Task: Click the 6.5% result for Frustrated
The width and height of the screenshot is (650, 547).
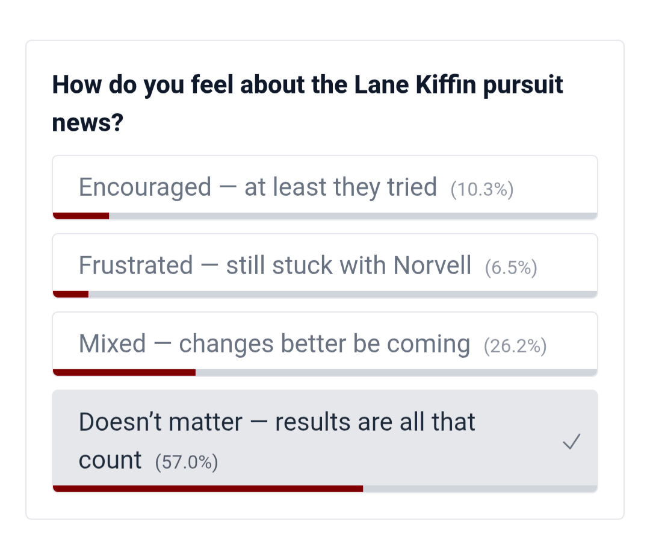Action: tap(511, 268)
